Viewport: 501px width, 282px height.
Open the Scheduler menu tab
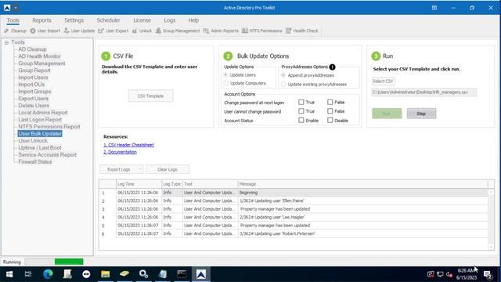(x=108, y=20)
